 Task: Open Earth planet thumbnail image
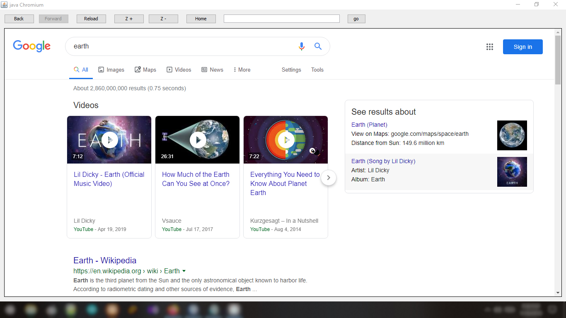point(512,135)
